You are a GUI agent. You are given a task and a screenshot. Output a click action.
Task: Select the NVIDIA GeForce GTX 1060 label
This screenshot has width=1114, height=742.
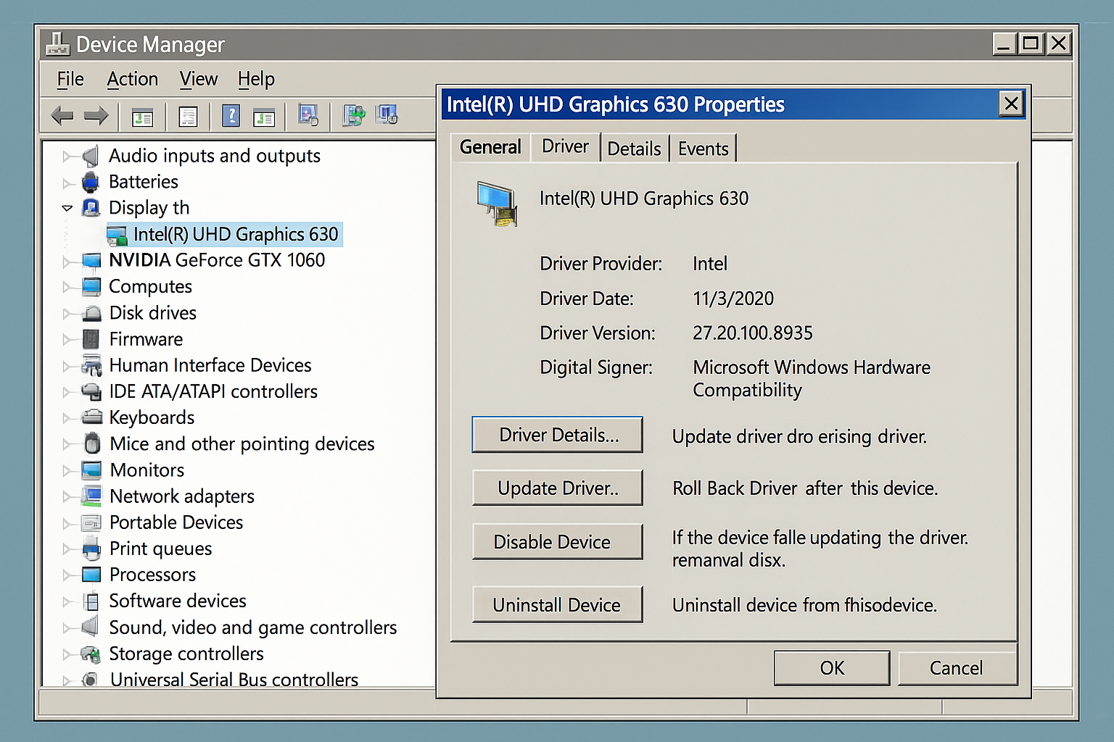(217, 260)
